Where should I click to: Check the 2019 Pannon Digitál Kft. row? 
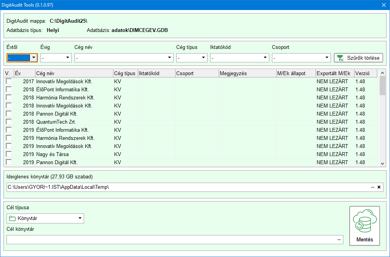click(x=9, y=162)
